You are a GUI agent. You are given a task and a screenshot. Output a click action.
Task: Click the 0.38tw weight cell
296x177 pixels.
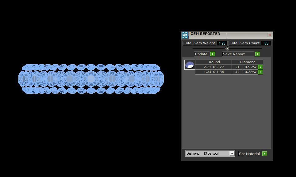[251, 72]
